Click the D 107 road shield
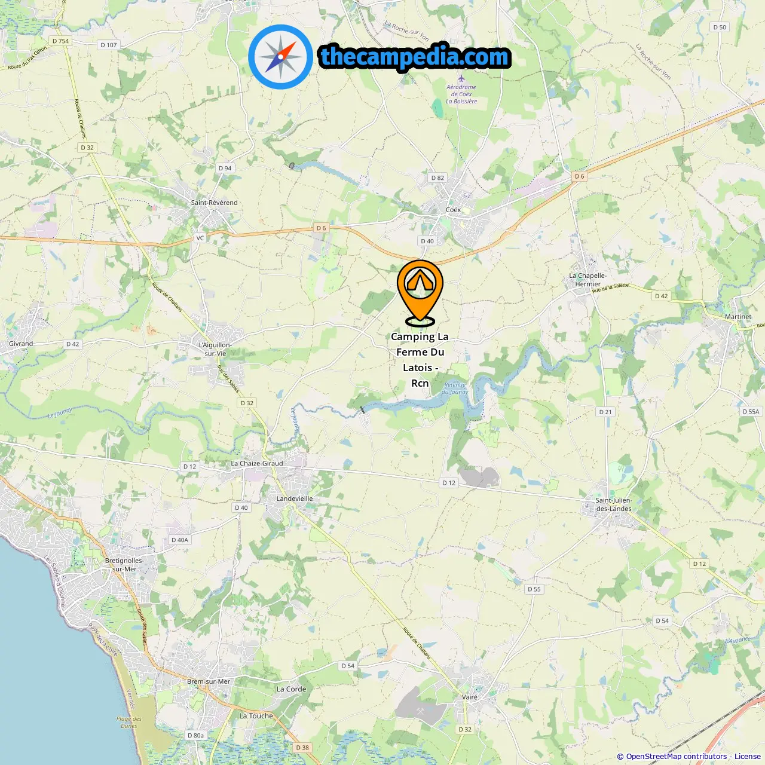The image size is (765, 765). pyautogui.click(x=109, y=45)
